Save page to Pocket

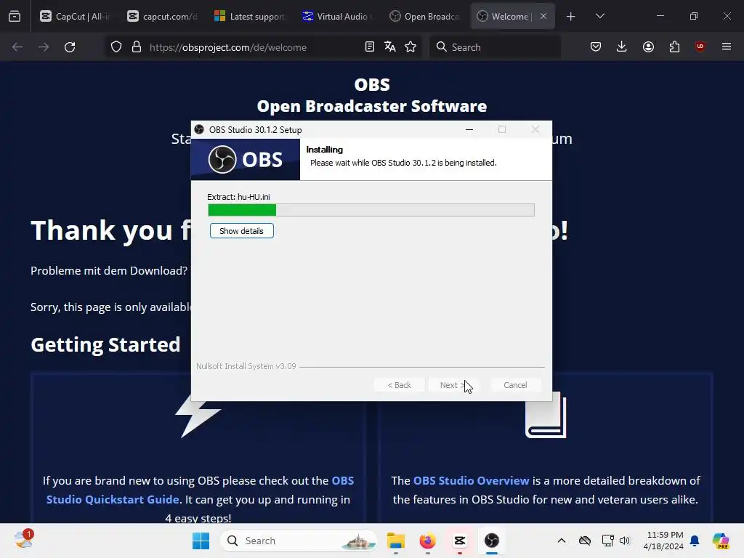(x=596, y=46)
